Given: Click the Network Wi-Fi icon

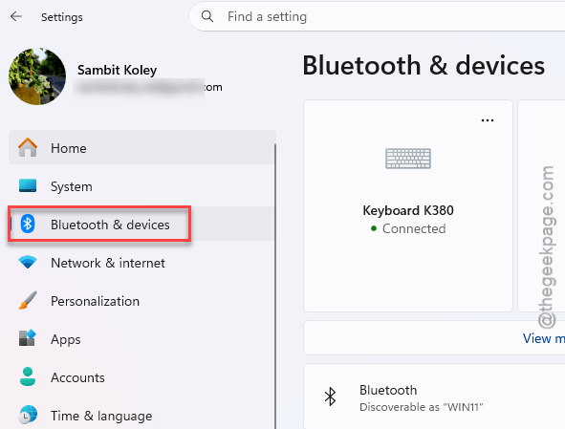Looking at the screenshot, I should click(x=28, y=262).
